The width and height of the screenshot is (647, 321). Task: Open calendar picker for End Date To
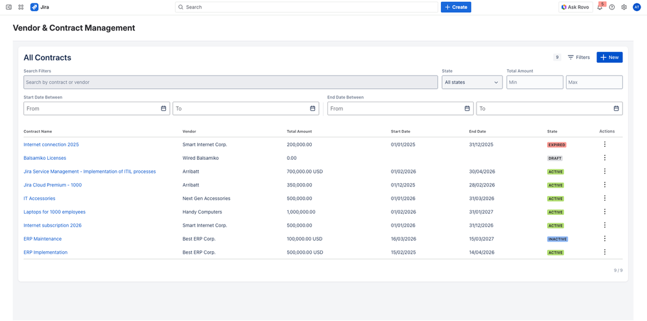click(x=616, y=109)
